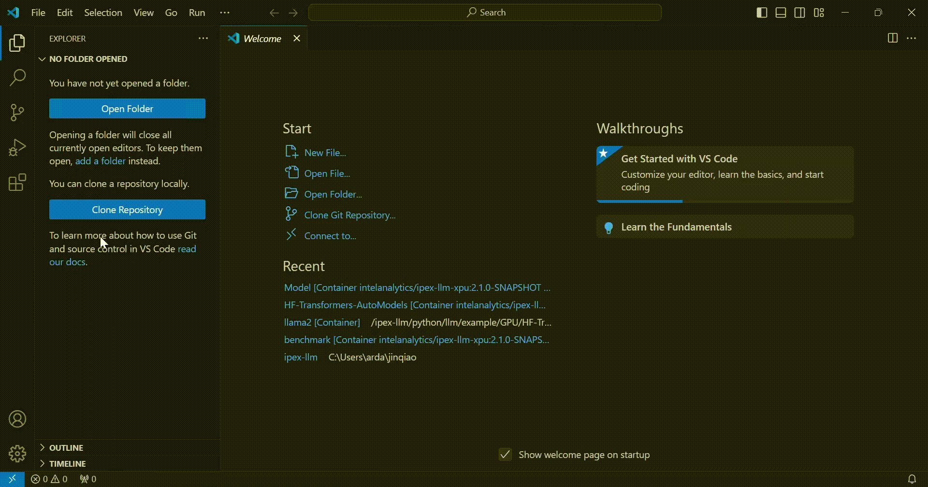928x487 pixels.
Task: Uncheck Show welcome page on startup
Action: (505, 455)
